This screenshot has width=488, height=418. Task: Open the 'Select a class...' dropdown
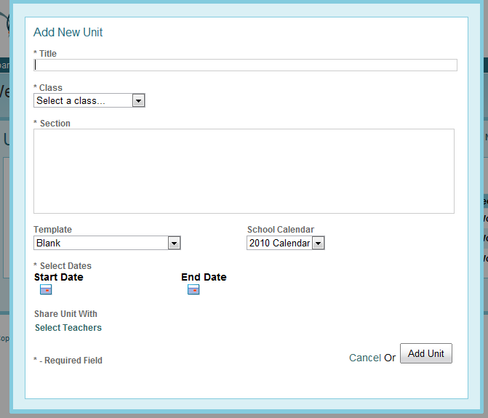(83, 100)
